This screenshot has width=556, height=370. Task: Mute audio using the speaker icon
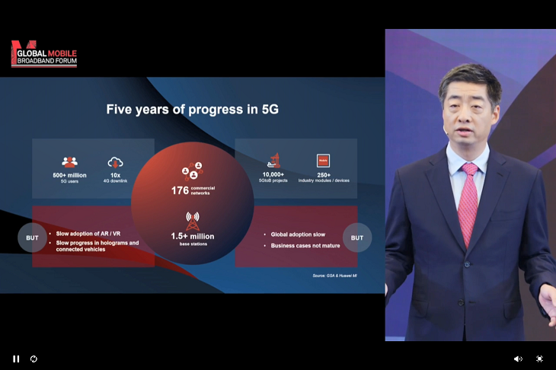pyautogui.click(x=518, y=359)
